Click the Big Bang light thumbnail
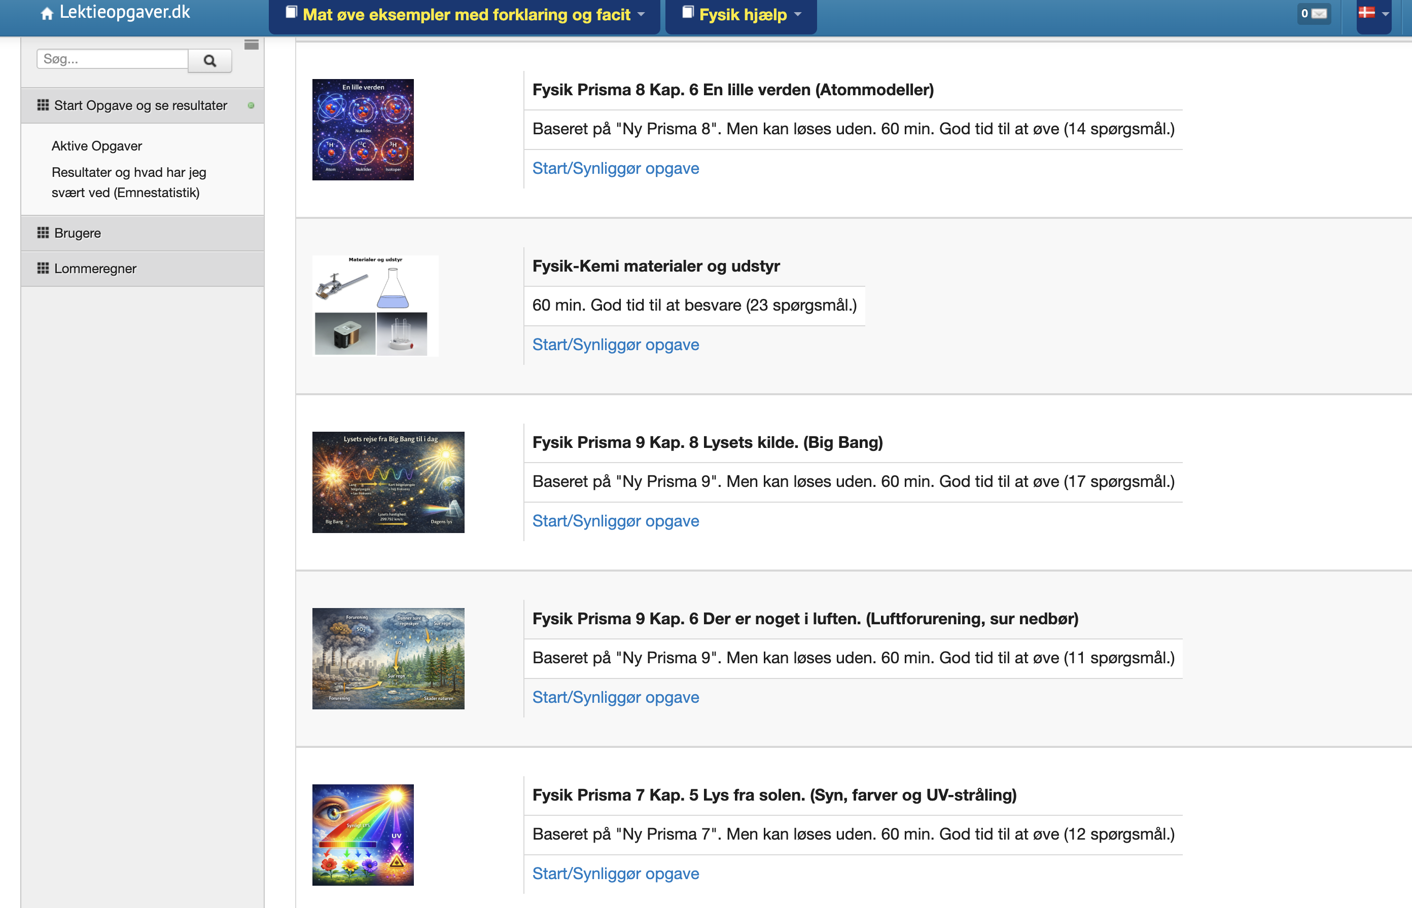Viewport: 1412px width, 908px height. (389, 482)
